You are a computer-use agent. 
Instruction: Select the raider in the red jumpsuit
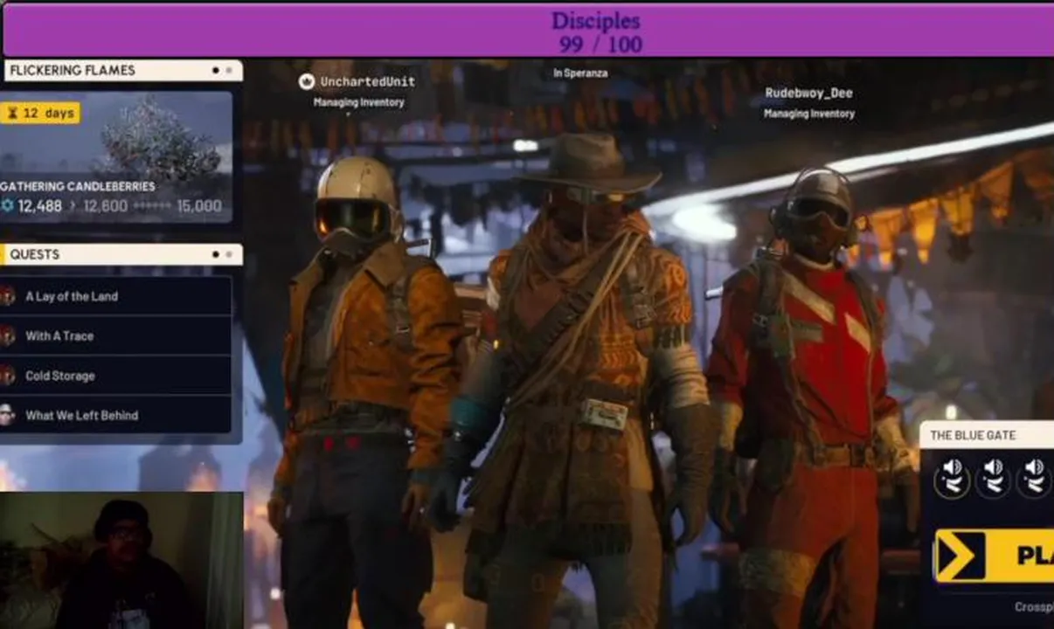tap(808, 393)
